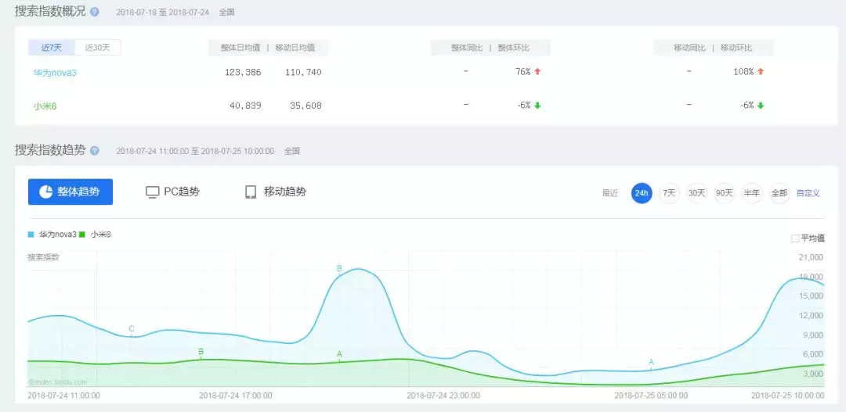Select the 半年 time range
846x412 pixels.
(751, 193)
